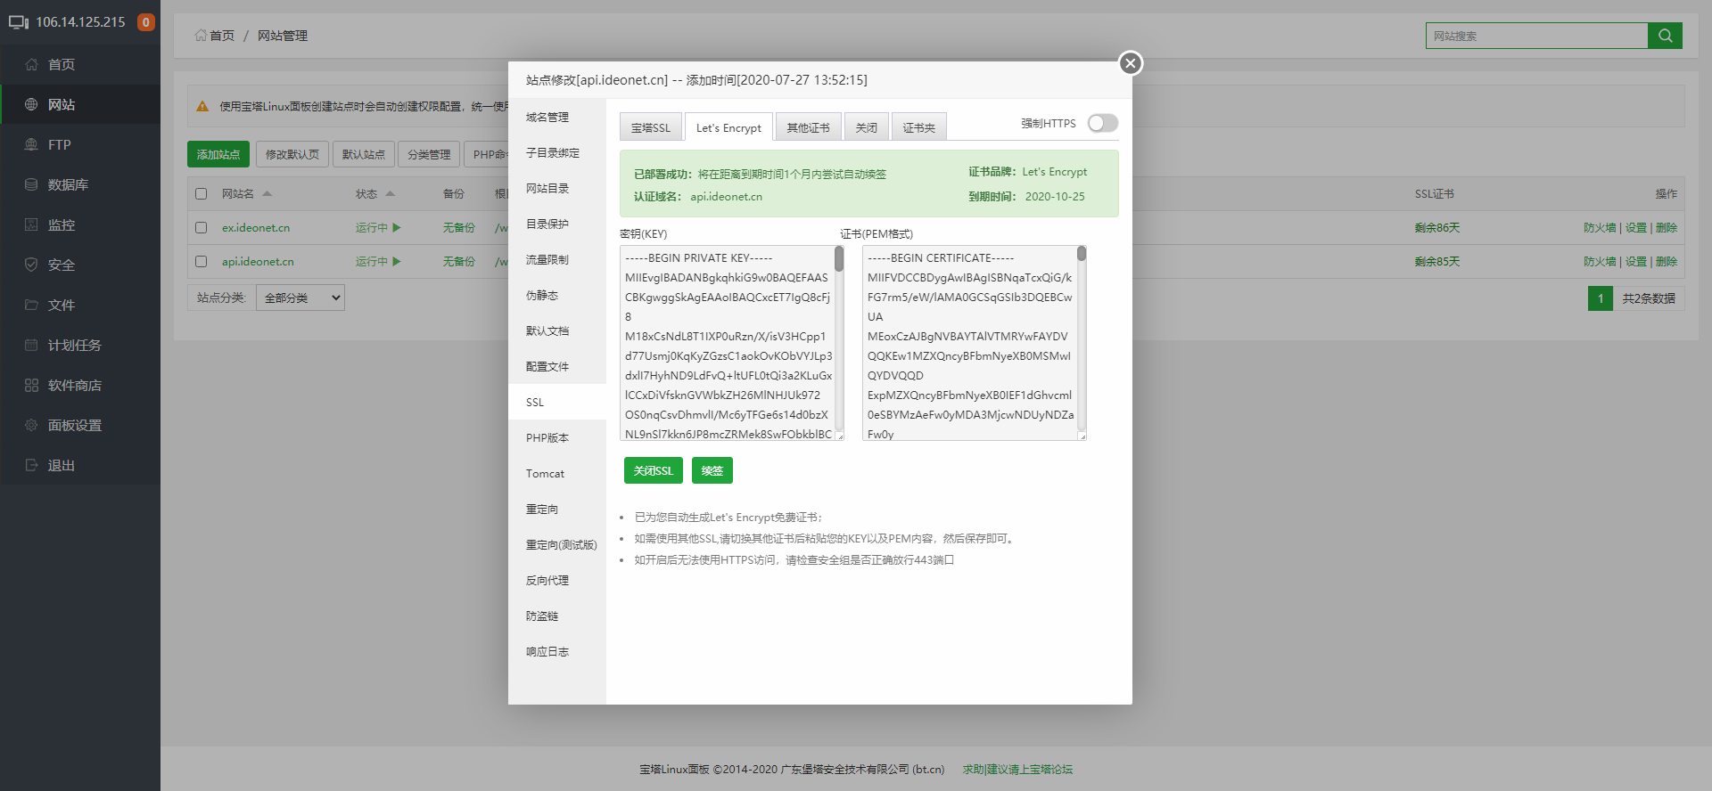Click the sort arrow beside 网站名

click(267, 194)
